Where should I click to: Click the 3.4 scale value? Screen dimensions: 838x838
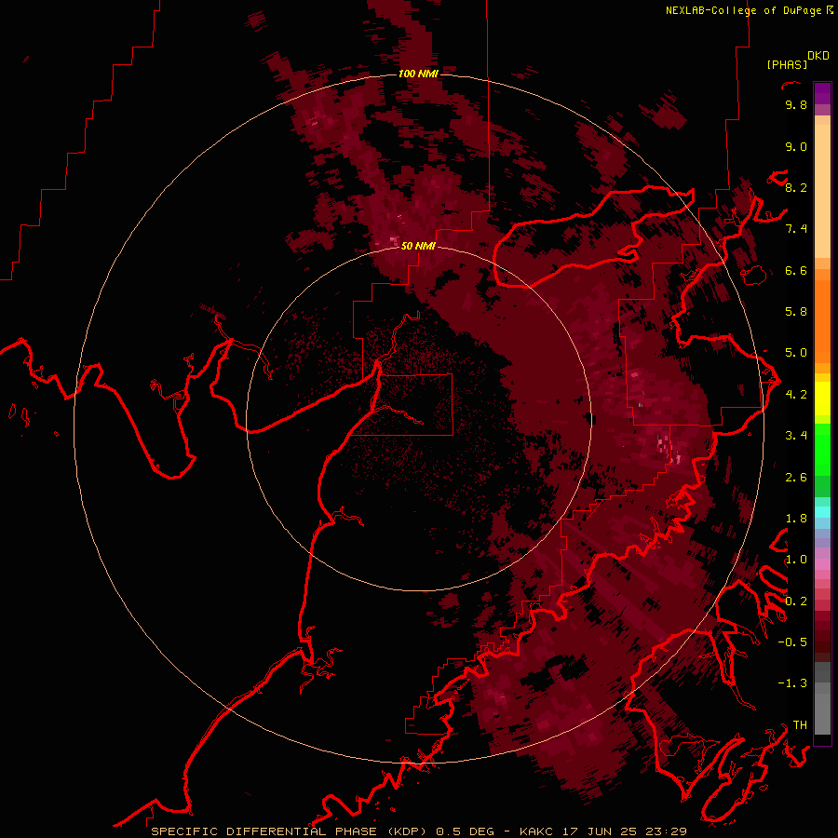click(796, 436)
